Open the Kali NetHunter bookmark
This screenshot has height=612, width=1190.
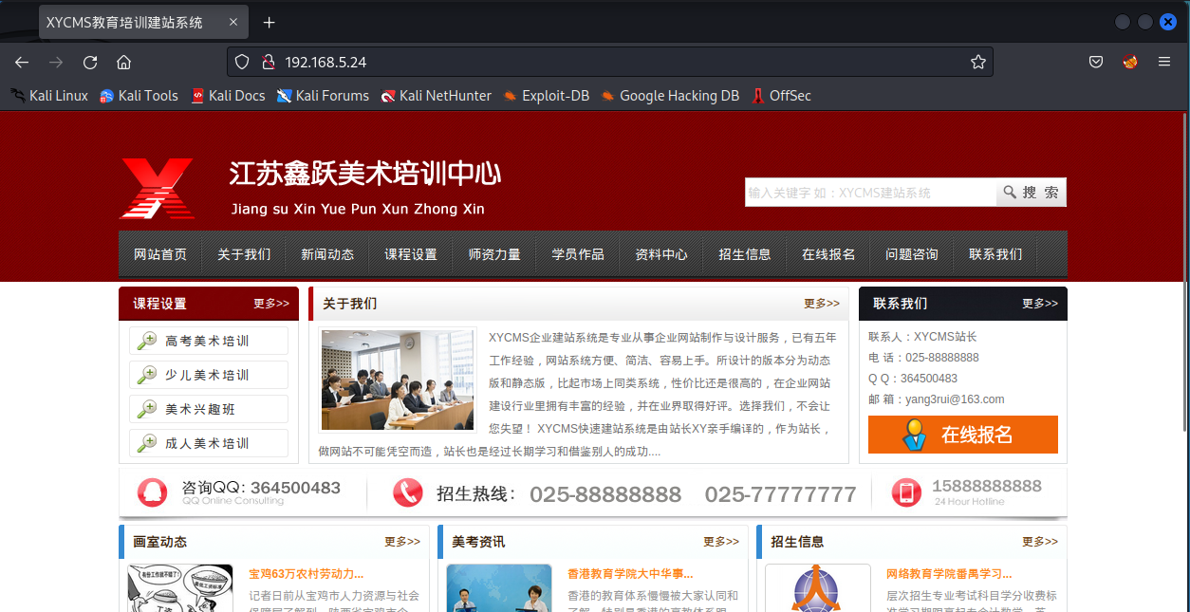pyautogui.click(x=437, y=96)
